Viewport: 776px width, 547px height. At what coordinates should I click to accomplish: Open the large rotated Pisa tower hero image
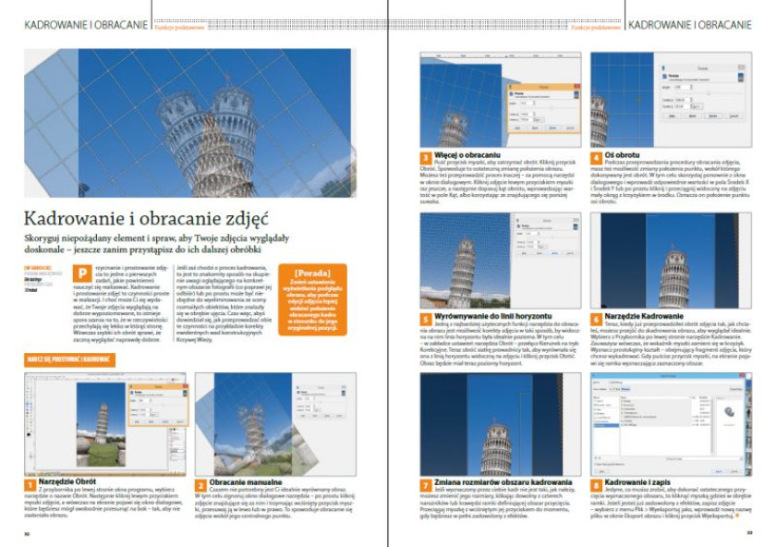click(190, 123)
